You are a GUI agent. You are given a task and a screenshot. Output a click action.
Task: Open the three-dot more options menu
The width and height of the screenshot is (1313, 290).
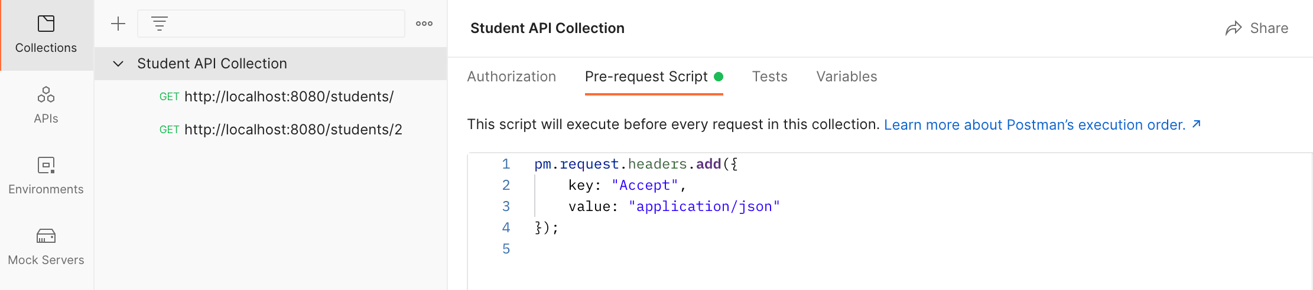coord(424,24)
